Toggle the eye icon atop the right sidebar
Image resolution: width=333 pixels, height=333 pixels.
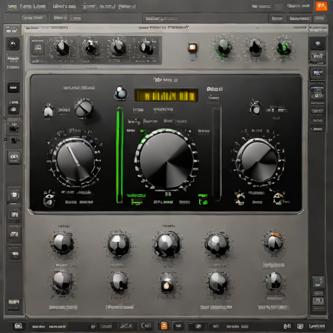click(317, 44)
